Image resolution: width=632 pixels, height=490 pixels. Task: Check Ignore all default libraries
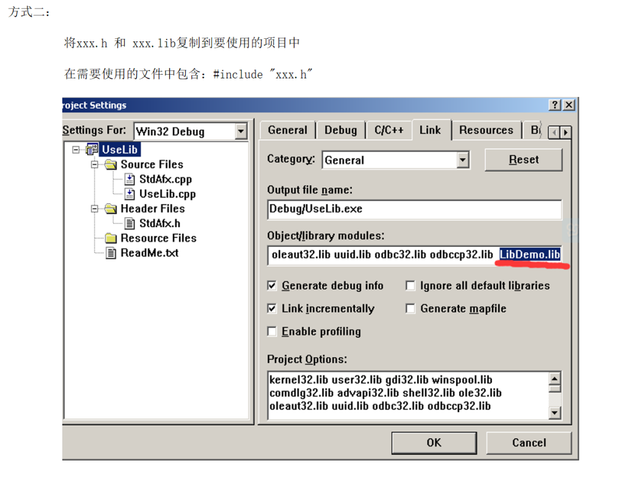pyautogui.click(x=410, y=286)
